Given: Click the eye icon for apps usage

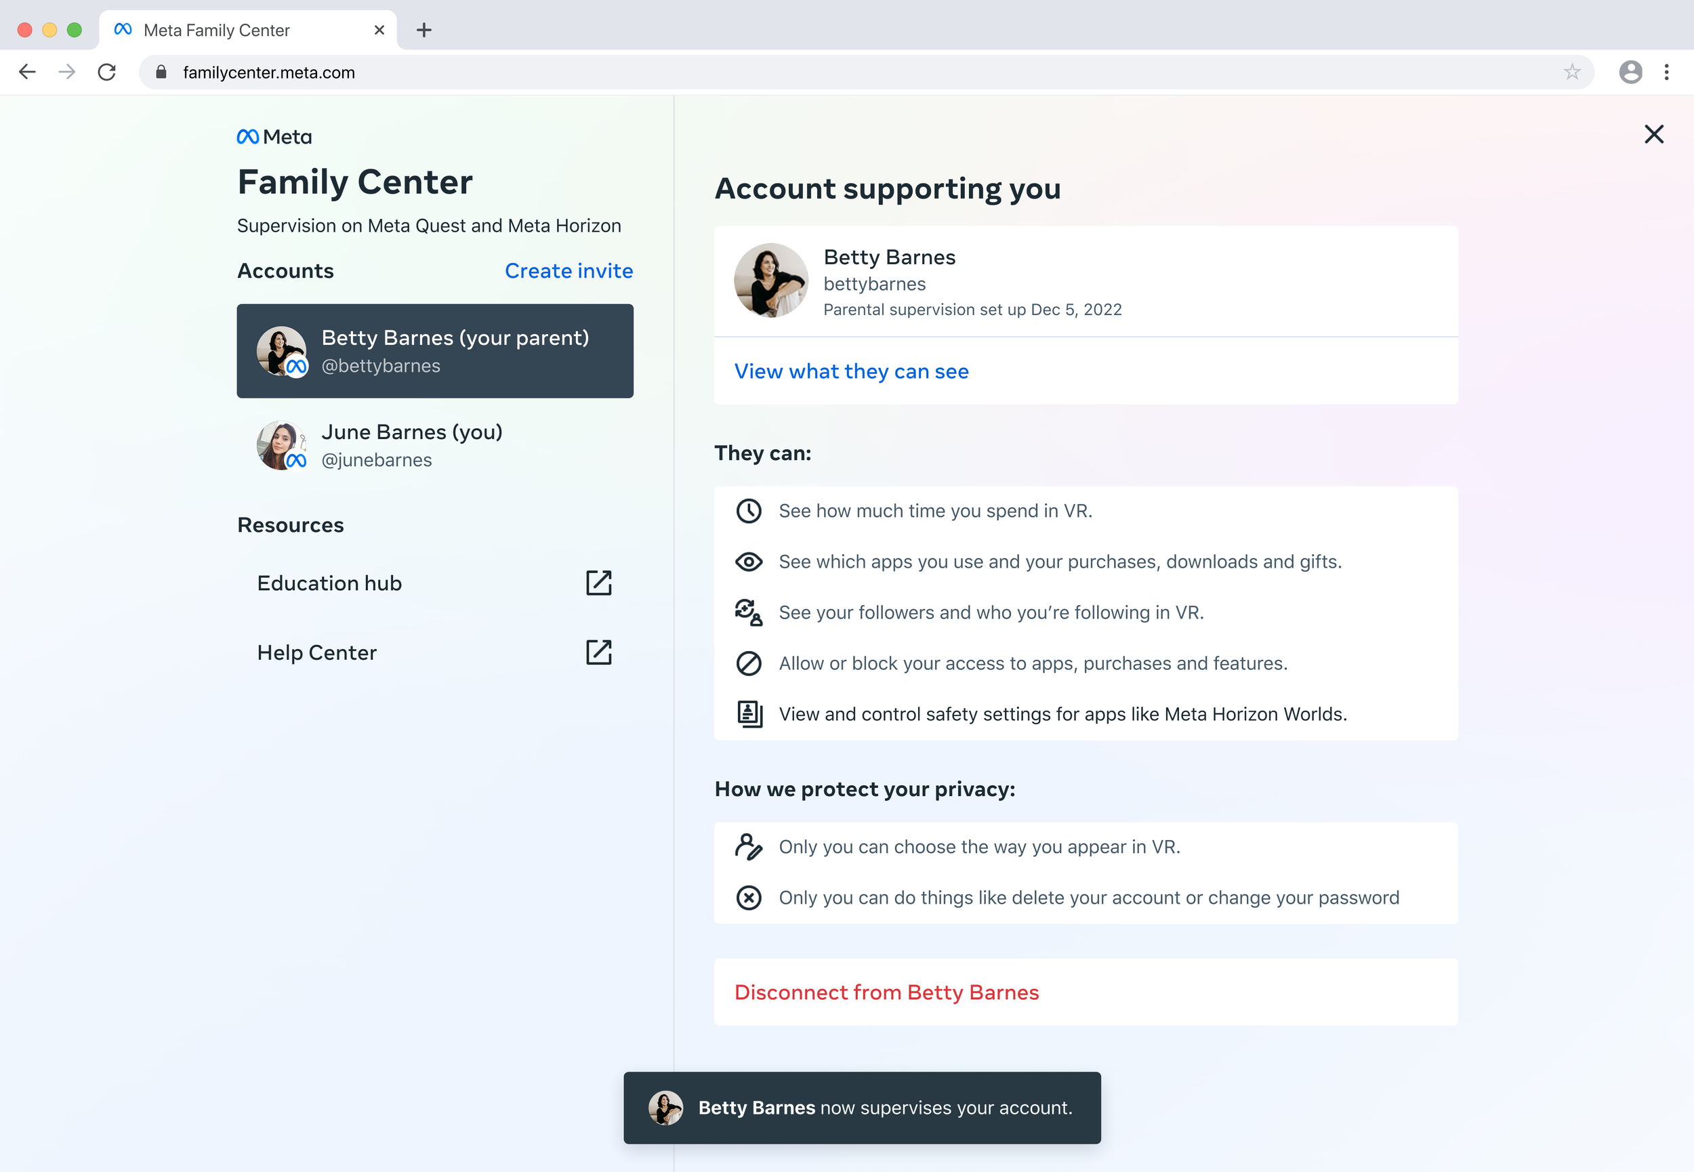Looking at the screenshot, I should [x=748, y=562].
